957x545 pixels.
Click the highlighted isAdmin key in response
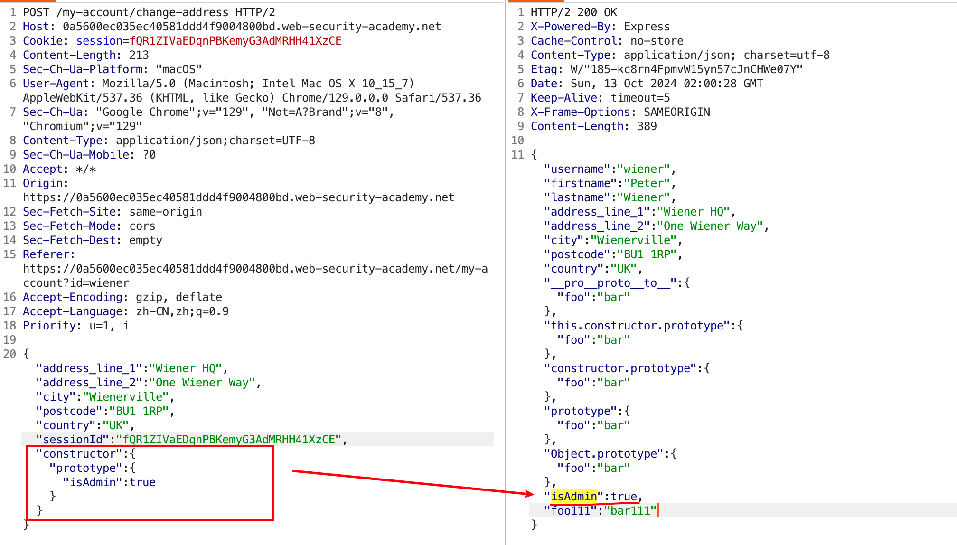coord(573,497)
